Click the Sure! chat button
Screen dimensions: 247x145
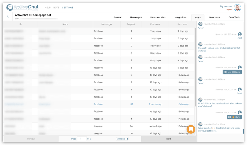(x=234, y=117)
